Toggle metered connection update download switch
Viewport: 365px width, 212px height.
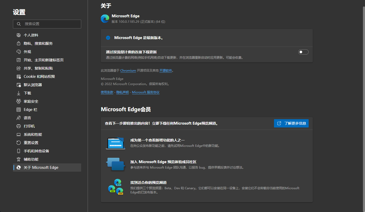tap(303, 52)
